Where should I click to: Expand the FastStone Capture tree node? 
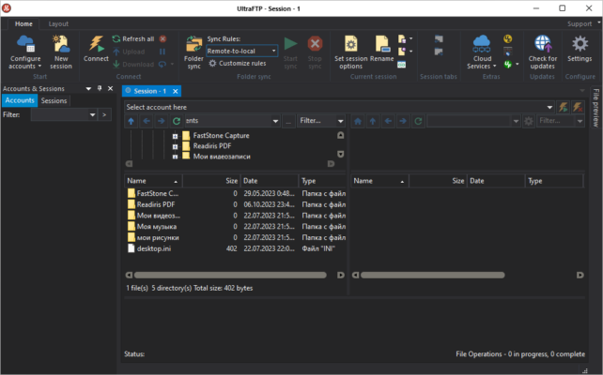pos(175,136)
